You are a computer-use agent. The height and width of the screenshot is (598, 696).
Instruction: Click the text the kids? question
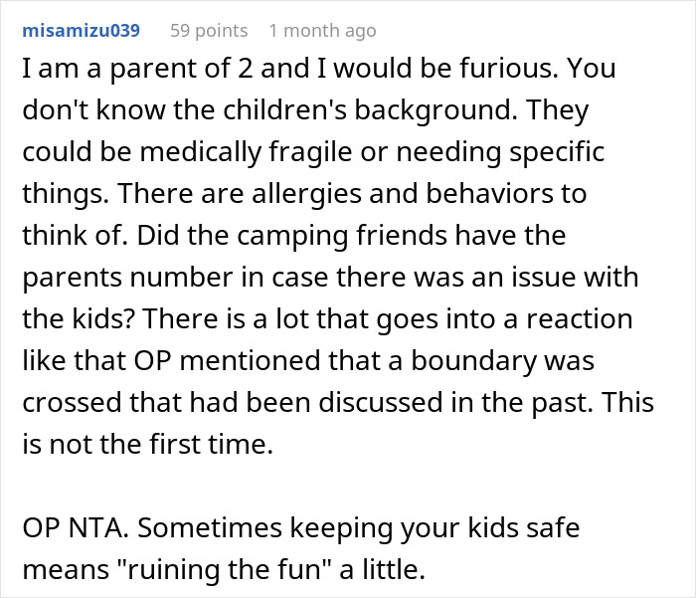click(79, 319)
